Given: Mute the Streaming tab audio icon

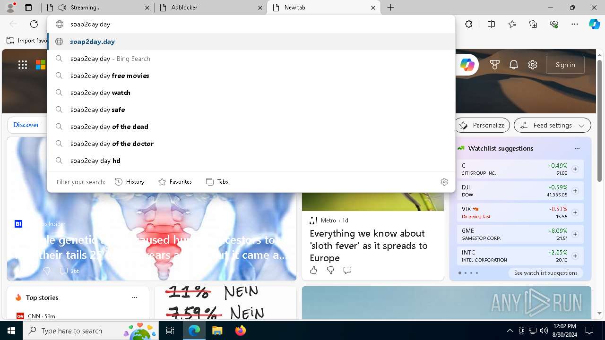Looking at the screenshot, I should coord(62,8).
